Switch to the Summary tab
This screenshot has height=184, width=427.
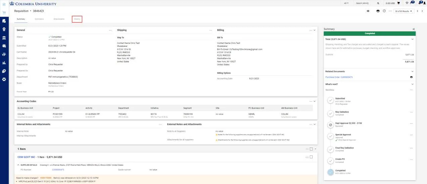coord(21,19)
